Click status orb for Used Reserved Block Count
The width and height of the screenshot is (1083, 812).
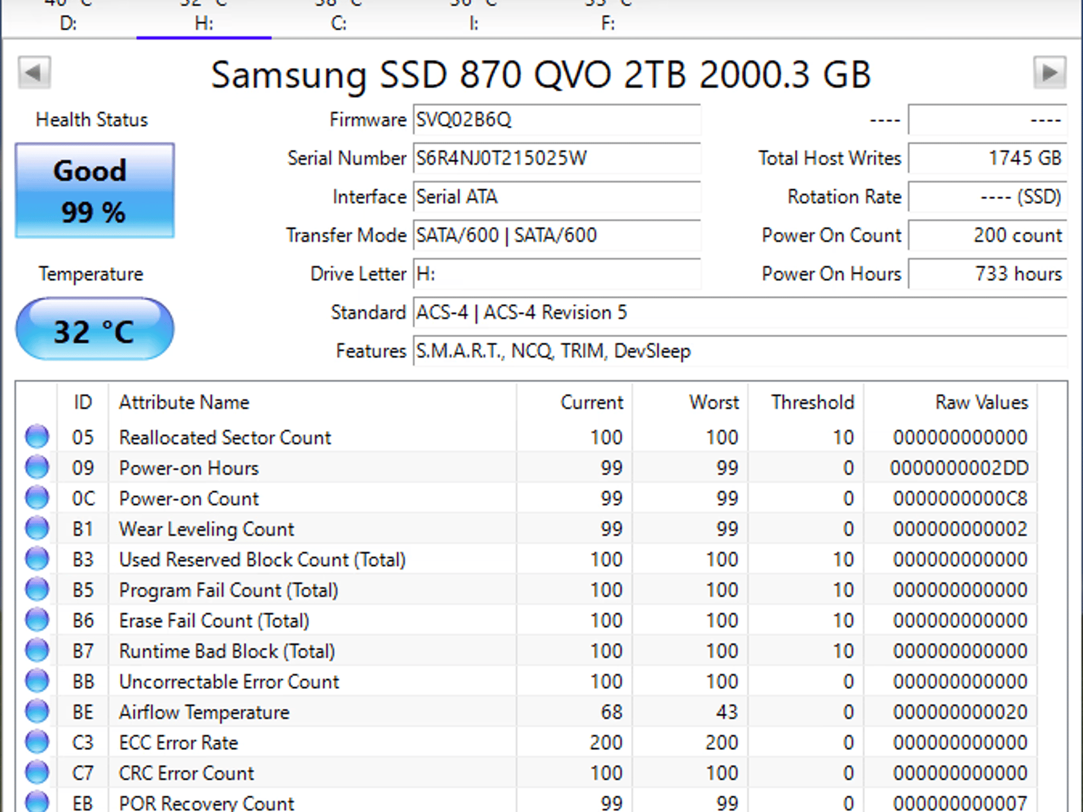tap(37, 559)
